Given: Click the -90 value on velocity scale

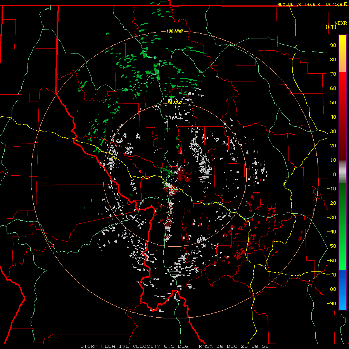Looking at the screenshot, I should click(332, 304).
